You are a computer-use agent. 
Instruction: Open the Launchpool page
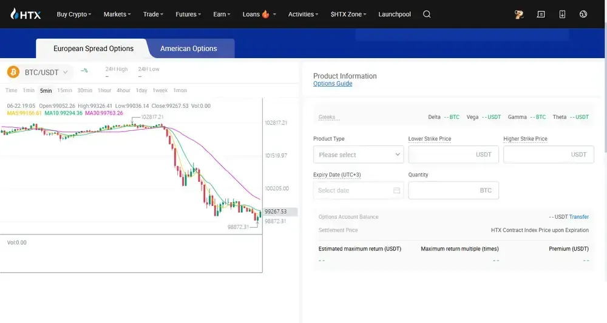[395, 15]
